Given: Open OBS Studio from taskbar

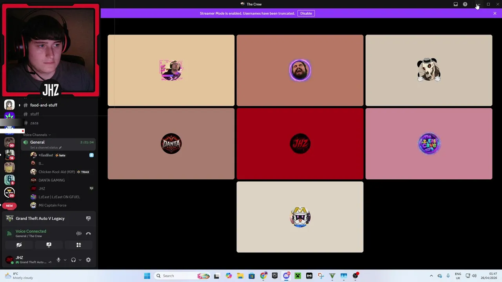Looking at the screenshot, I should click(355, 276).
